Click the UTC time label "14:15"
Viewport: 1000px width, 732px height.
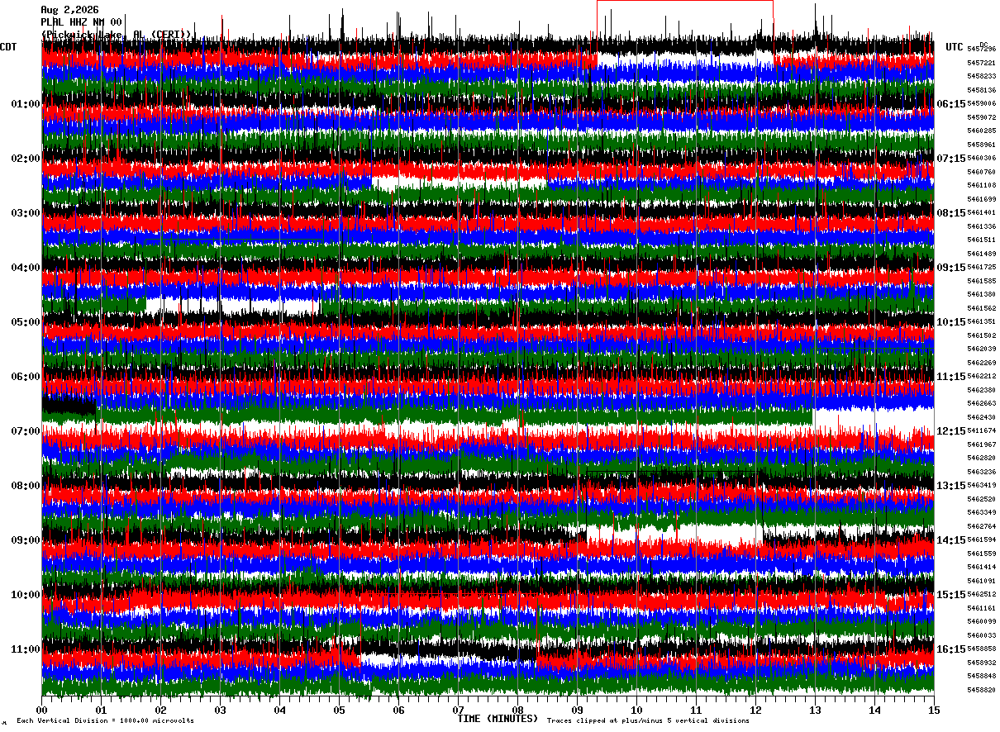[951, 540]
